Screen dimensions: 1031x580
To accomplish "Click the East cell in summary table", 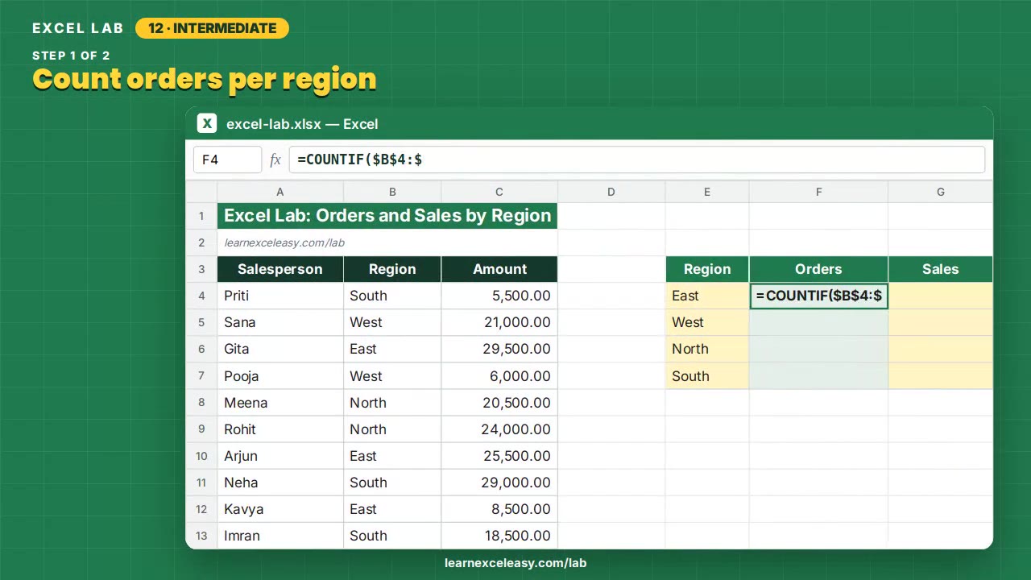I will 707,296.
